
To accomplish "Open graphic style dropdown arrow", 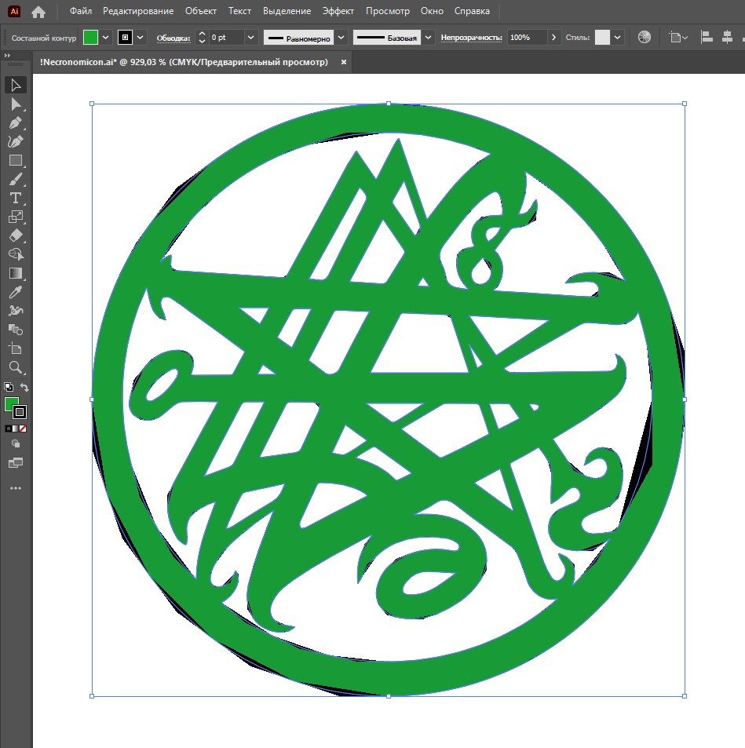I will pyautogui.click(x=617, y=37).
